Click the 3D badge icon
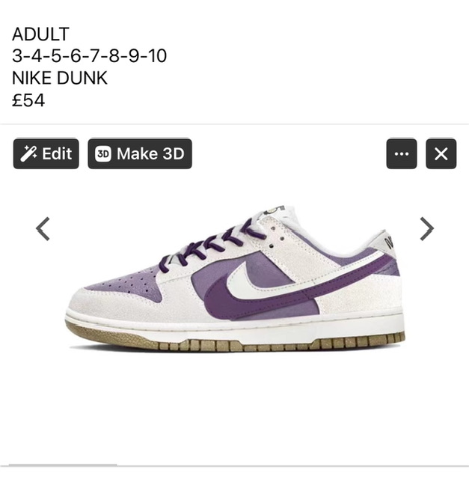Screen dimensions: 469x479 (103, 153)
